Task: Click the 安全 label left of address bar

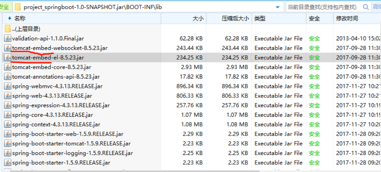Action: tap(4, 7)
